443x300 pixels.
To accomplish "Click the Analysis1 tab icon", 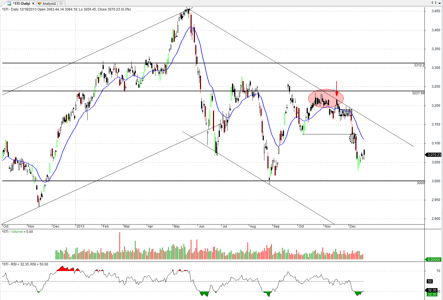I will (x=40, y=4).
